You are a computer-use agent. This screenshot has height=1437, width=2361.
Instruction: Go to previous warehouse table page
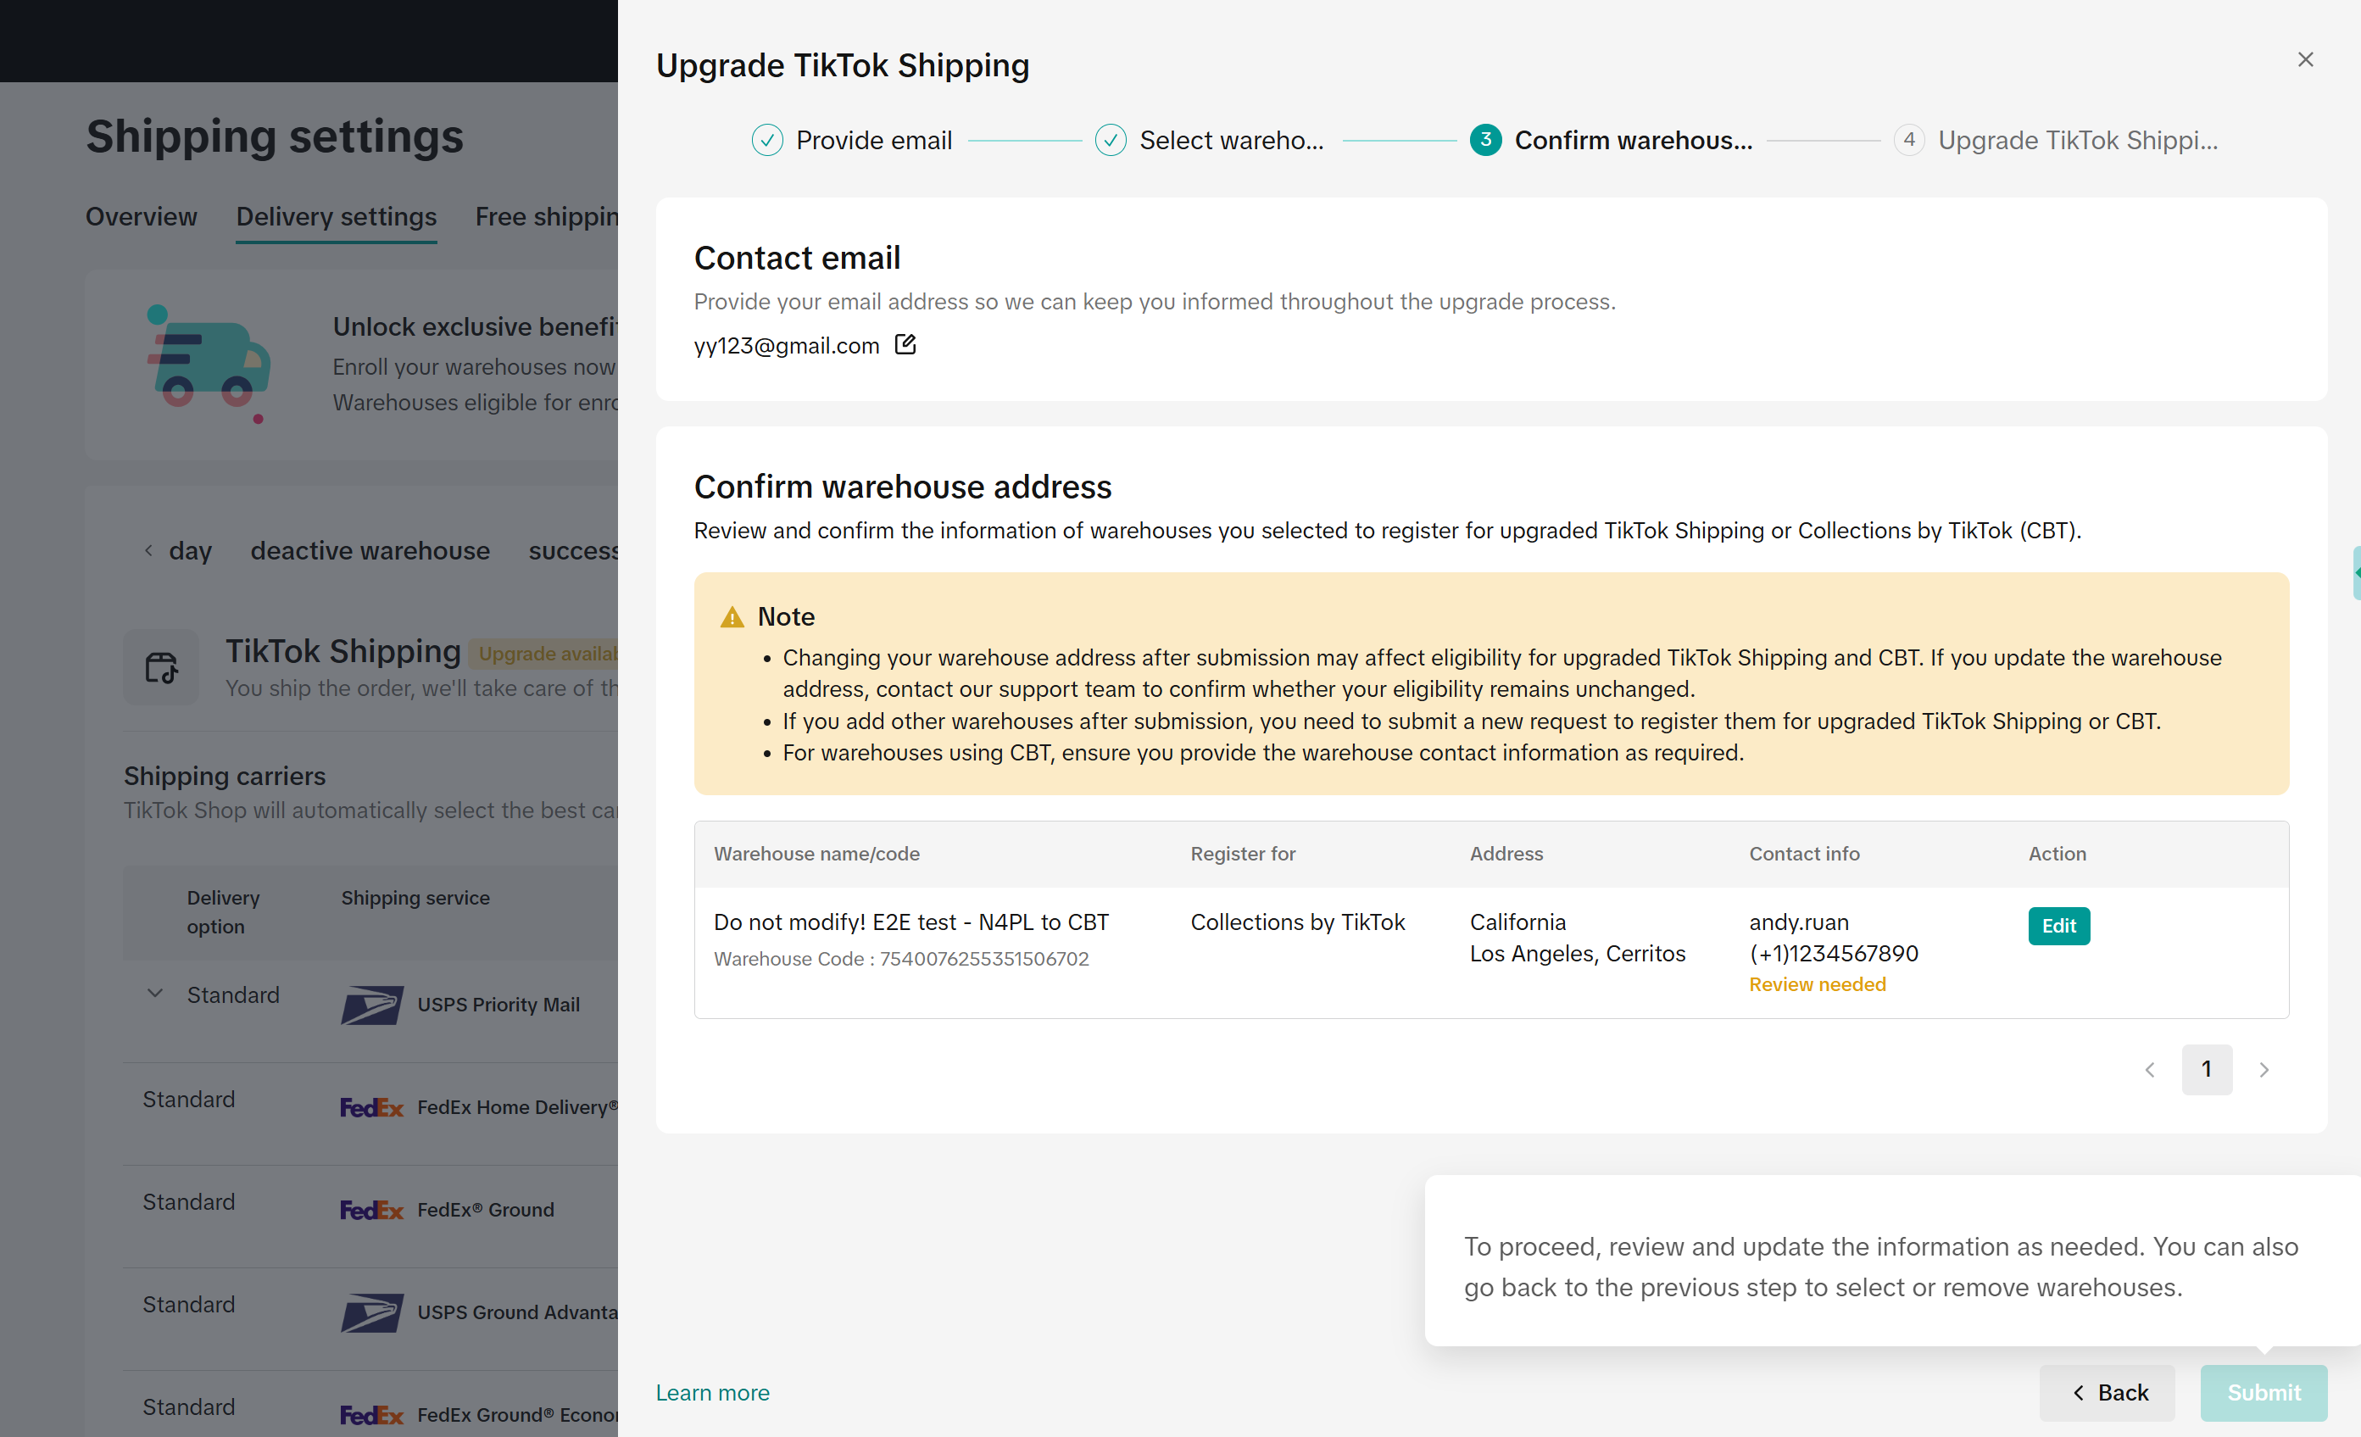pyautogui.click(x=2149, y=1069)
